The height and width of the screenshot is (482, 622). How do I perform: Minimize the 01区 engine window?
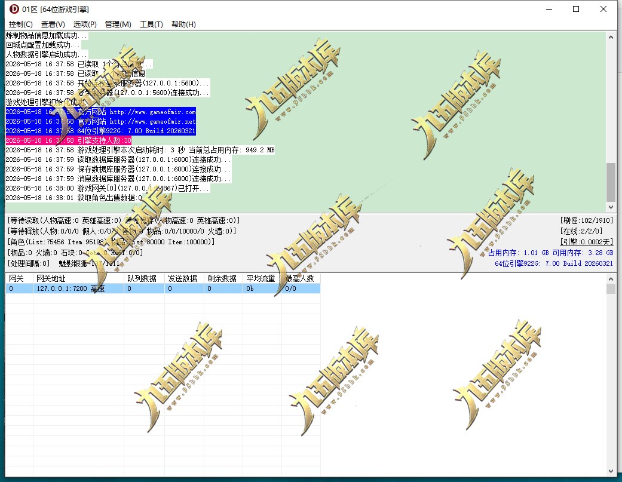[549, 9]
